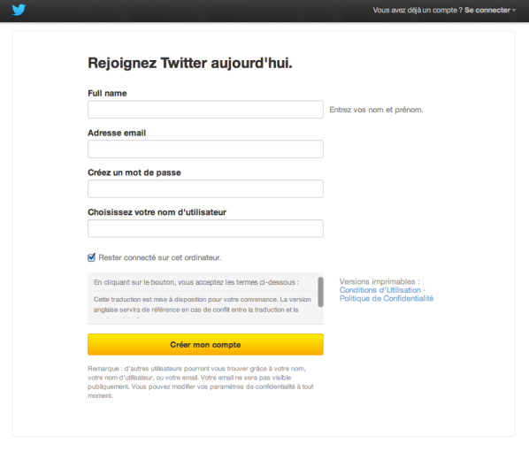
Task: Click the 'Rejoignez Twitter aujourd'hui.' heading
Action: (x=190, y=63)
